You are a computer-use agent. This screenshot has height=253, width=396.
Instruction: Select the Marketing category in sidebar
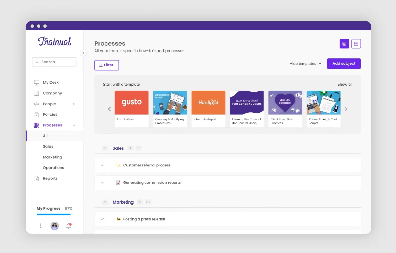coord(53,157)
